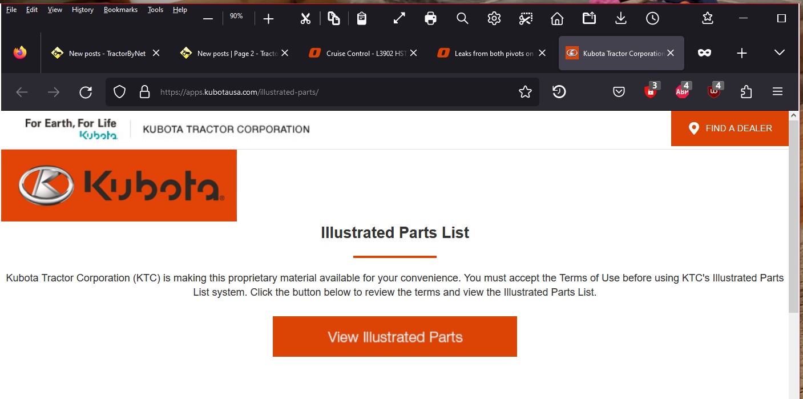The width and height of the screenshot is (803, 399).
Task: Click the private browsing mask icon
Action: tap(705, 53)
